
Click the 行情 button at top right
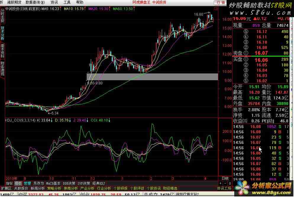click(221, 2)
